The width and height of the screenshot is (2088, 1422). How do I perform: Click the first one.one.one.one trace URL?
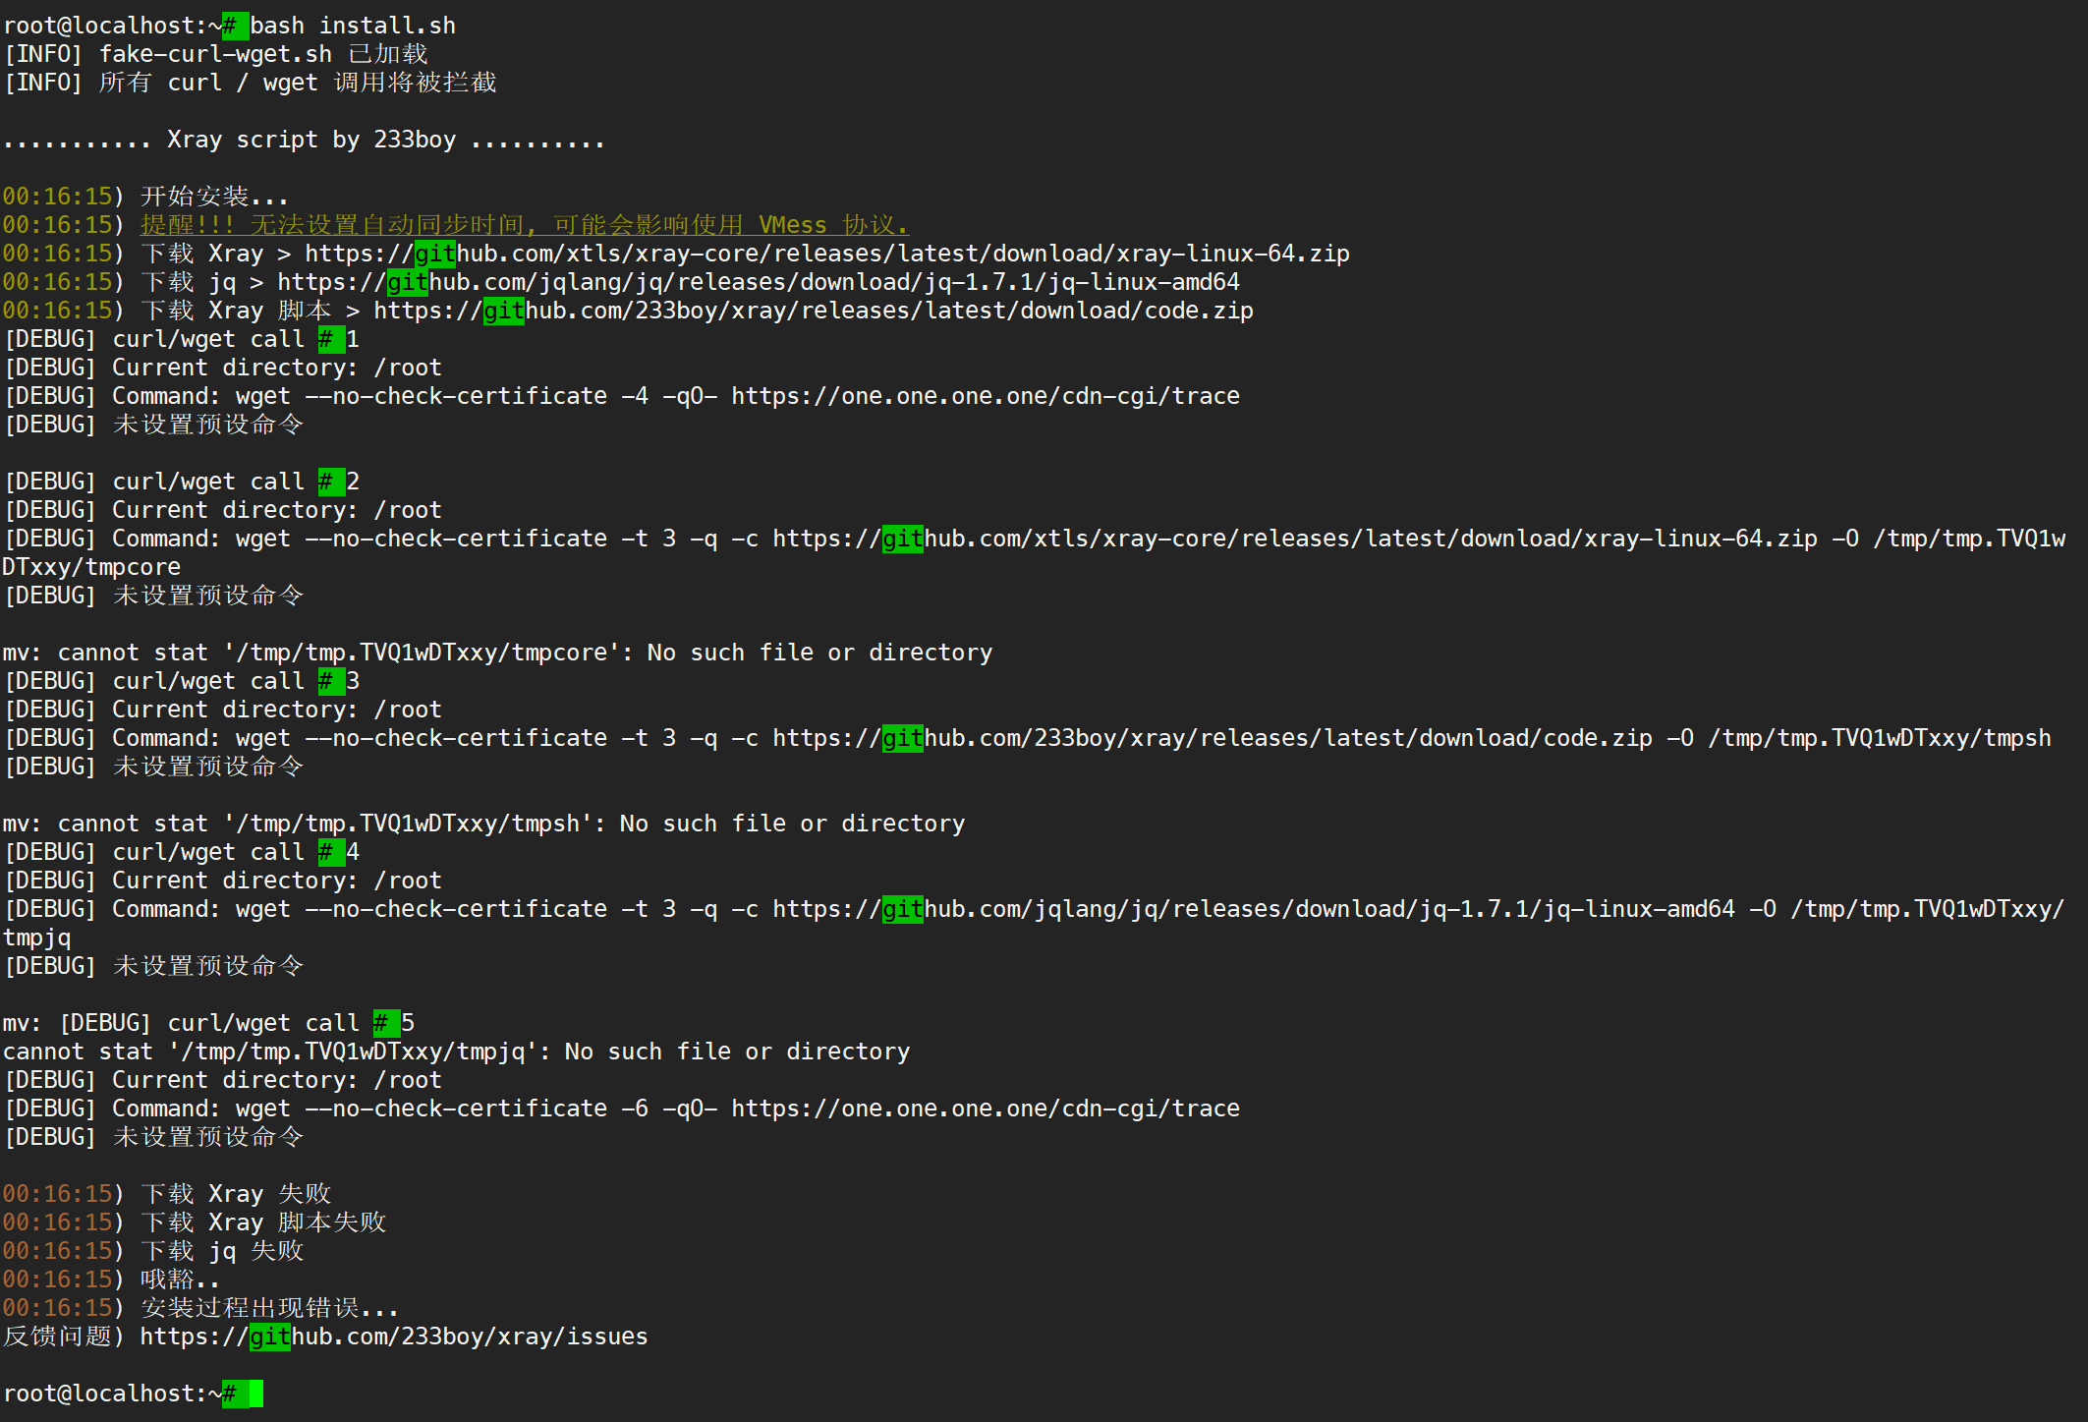pyautogui.click(x=985, y=396)
